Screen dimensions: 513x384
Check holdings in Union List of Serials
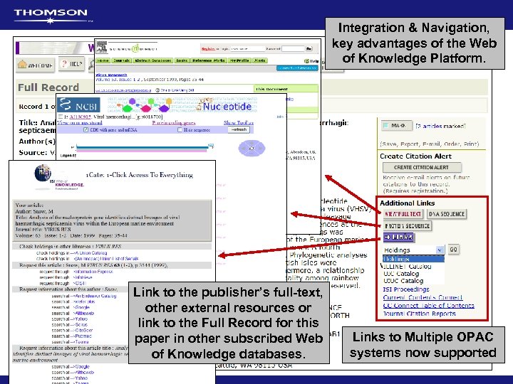click(x=107, y=259)
